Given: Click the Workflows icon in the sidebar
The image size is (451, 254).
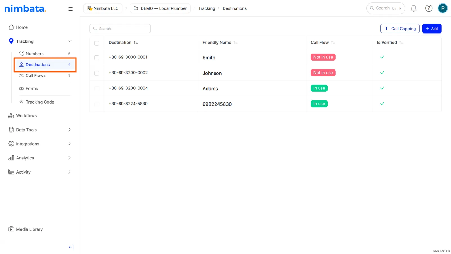Looking at the screenshot, I should (x=11, y=115).
